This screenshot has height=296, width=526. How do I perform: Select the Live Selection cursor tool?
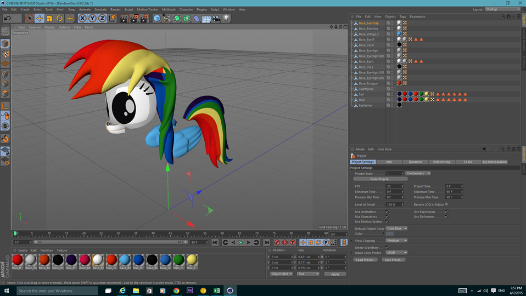(30, 19)
